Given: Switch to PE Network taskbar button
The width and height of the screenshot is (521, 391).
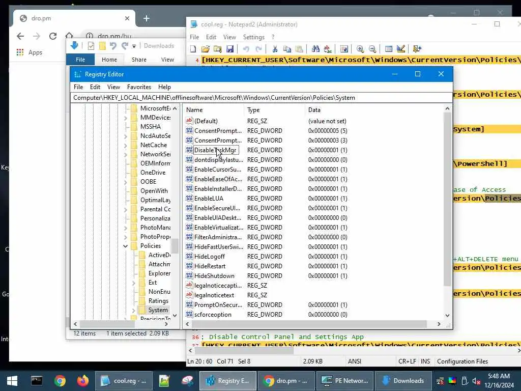Looking at the screenshot, I should (344, 381).
